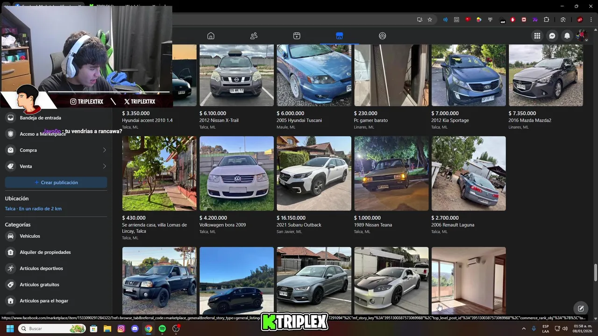Select the Marketplace tab in Facebook header

tap(340, 36)
